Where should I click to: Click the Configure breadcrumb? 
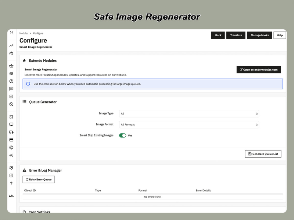38,33
